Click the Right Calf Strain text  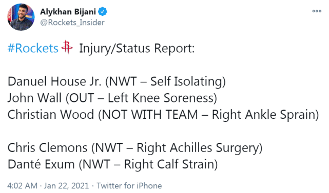(169, 164)
